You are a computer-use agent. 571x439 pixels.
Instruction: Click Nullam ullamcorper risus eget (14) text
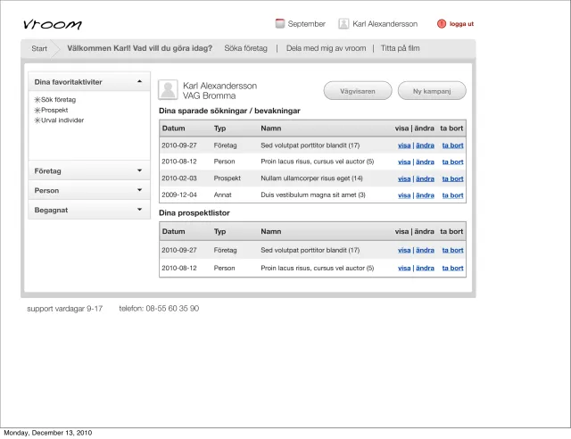(x=311, y=178)
